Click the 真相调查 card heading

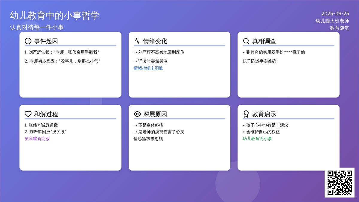point(264,41)
